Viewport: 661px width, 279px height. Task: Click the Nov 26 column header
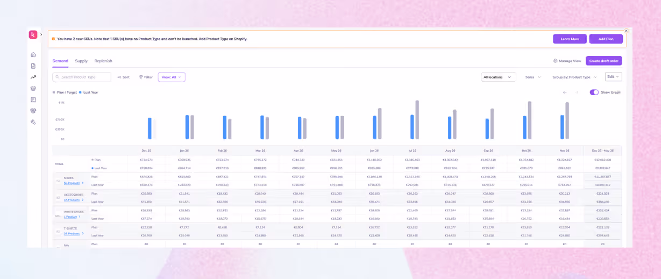pyautogui.click(x=564, y=151)
